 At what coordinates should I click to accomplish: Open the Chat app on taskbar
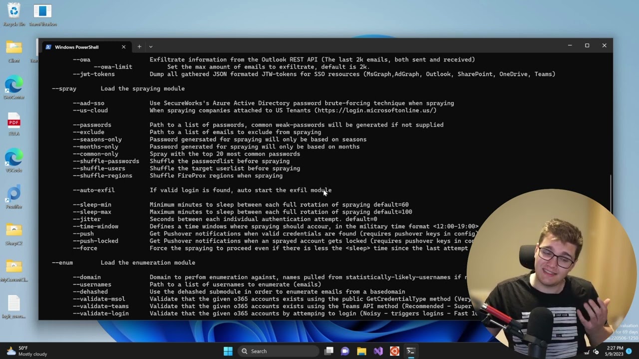point(345,351)
